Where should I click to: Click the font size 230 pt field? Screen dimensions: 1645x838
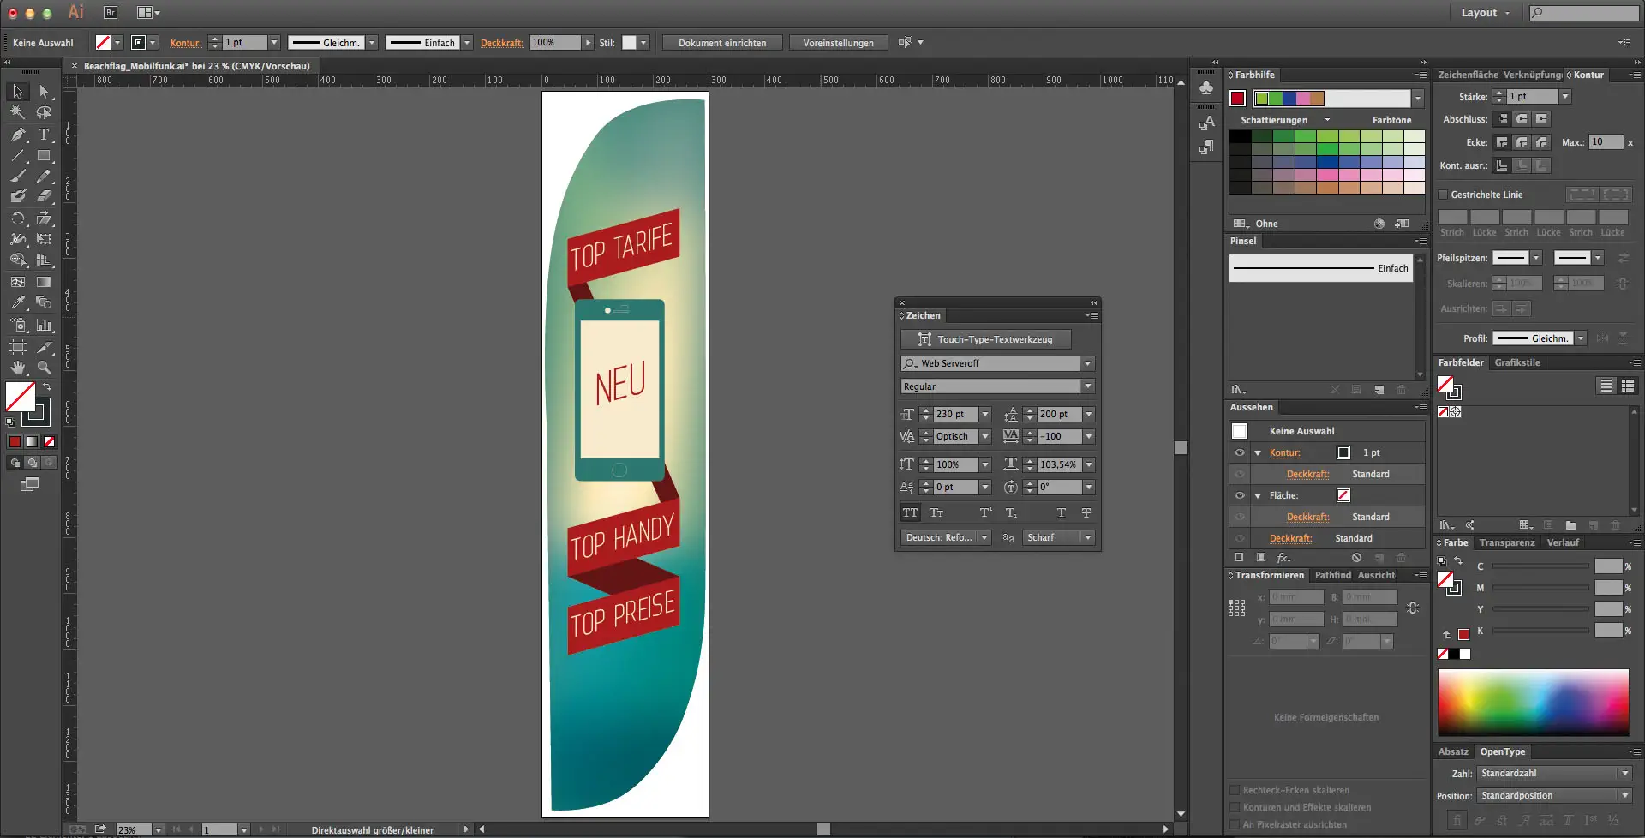(x=954, y=415)
